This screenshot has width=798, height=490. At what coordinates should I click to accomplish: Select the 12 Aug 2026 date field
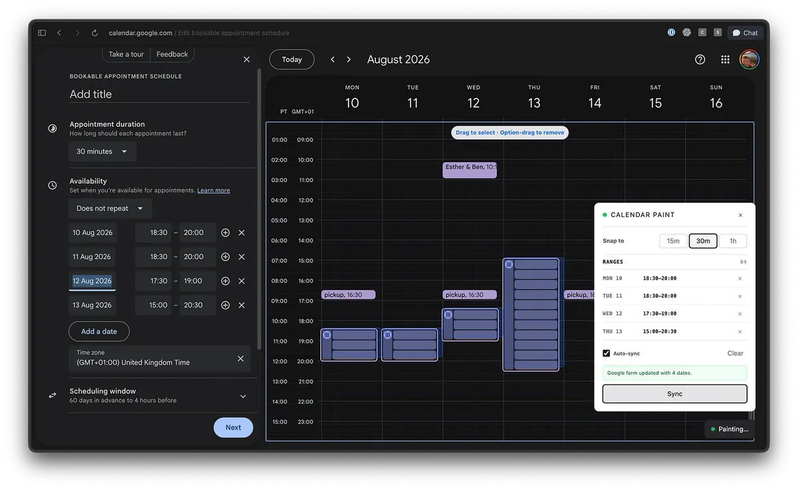(x=93, y=281)
